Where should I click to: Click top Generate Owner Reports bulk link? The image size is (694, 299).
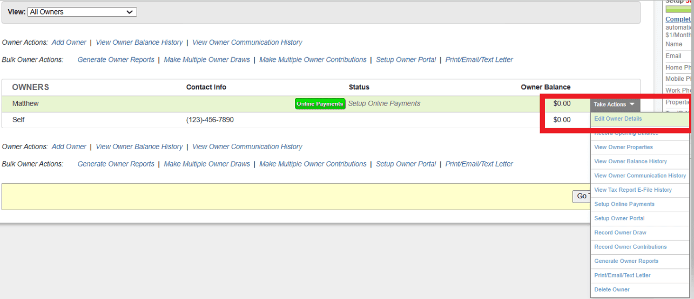click(116, 60)
